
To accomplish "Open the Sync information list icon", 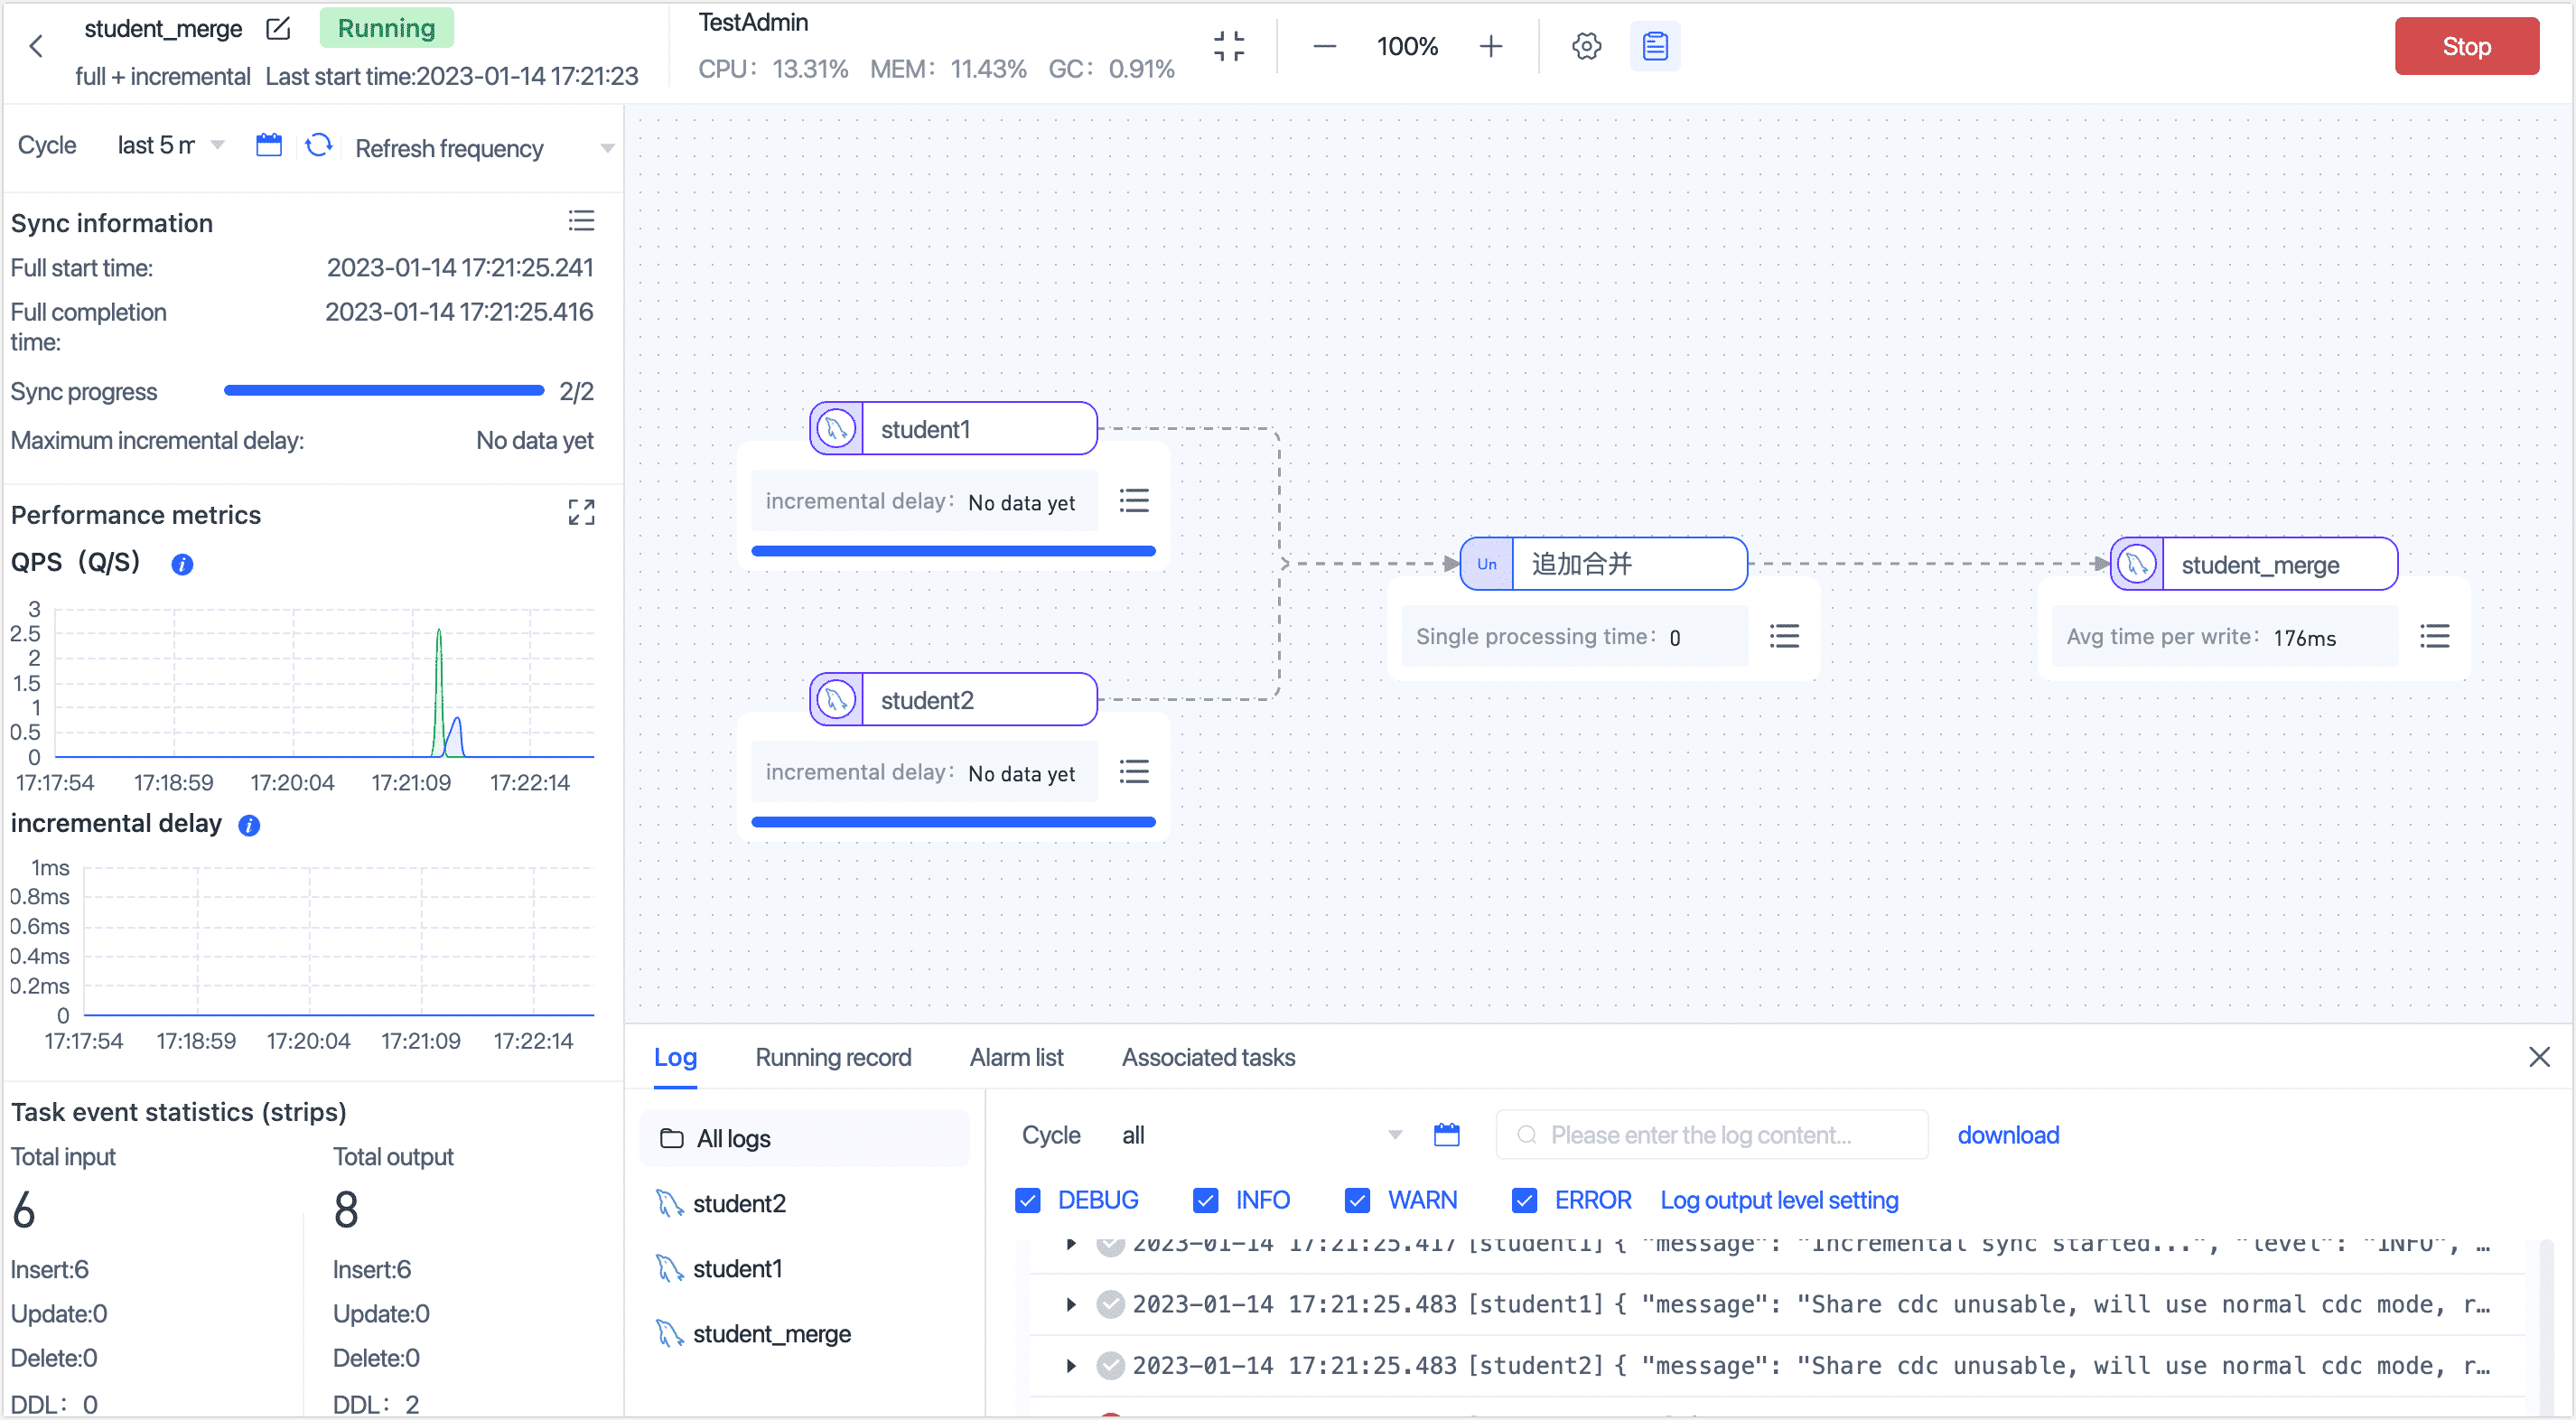I will pyautogui.click(x=581, y=221).
